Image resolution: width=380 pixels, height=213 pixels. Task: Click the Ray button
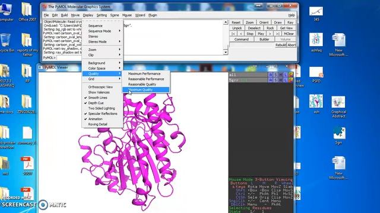(x=290, y=22)
